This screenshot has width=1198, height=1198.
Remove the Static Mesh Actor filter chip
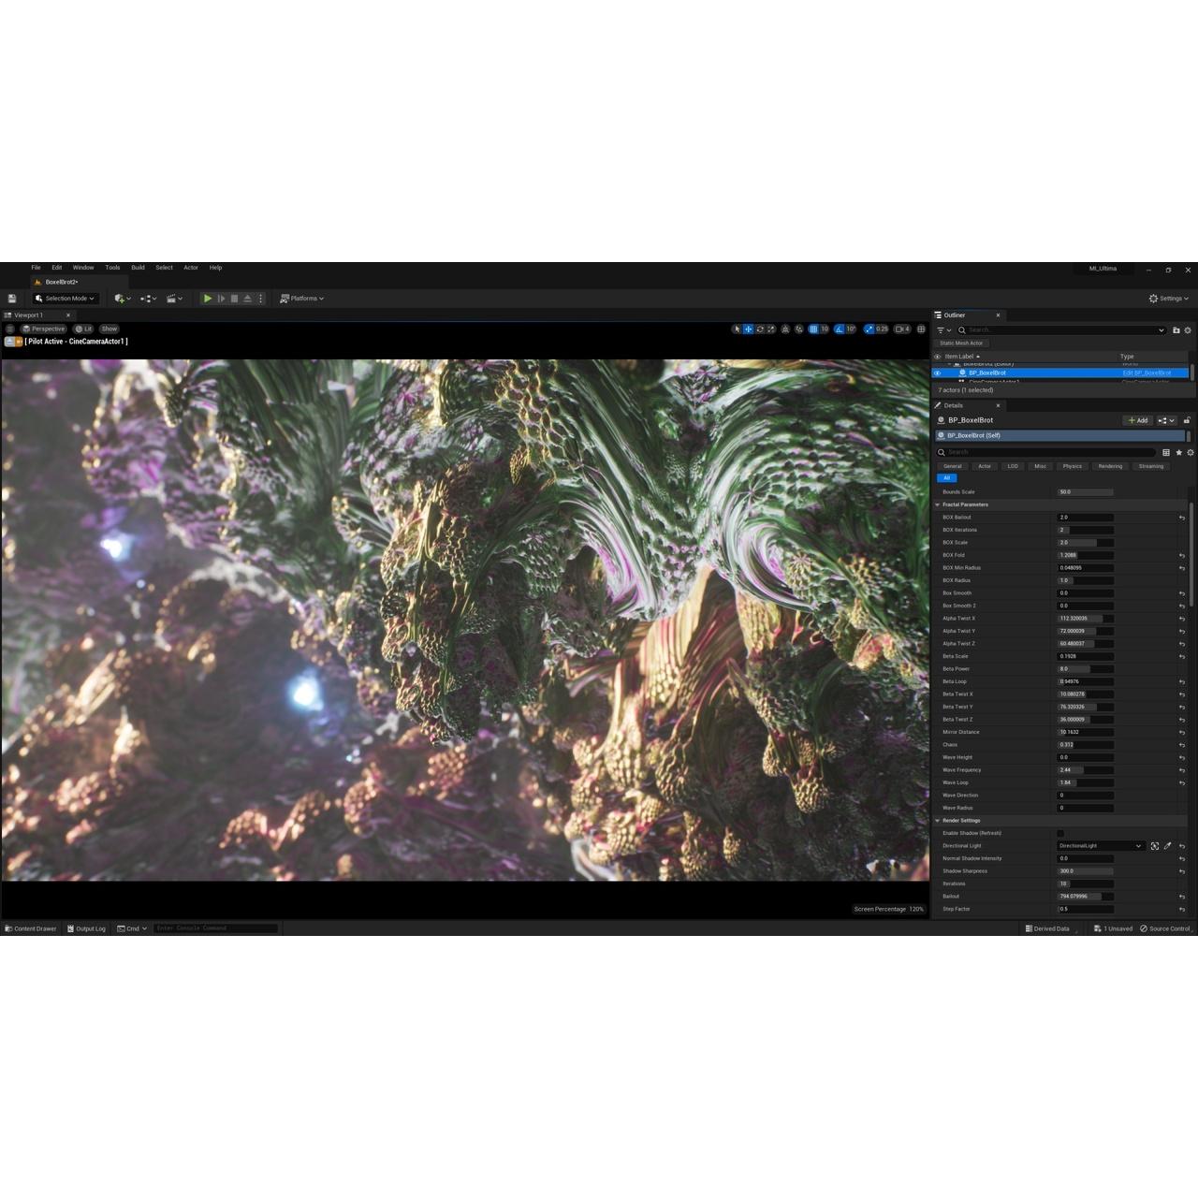[961, 343]
